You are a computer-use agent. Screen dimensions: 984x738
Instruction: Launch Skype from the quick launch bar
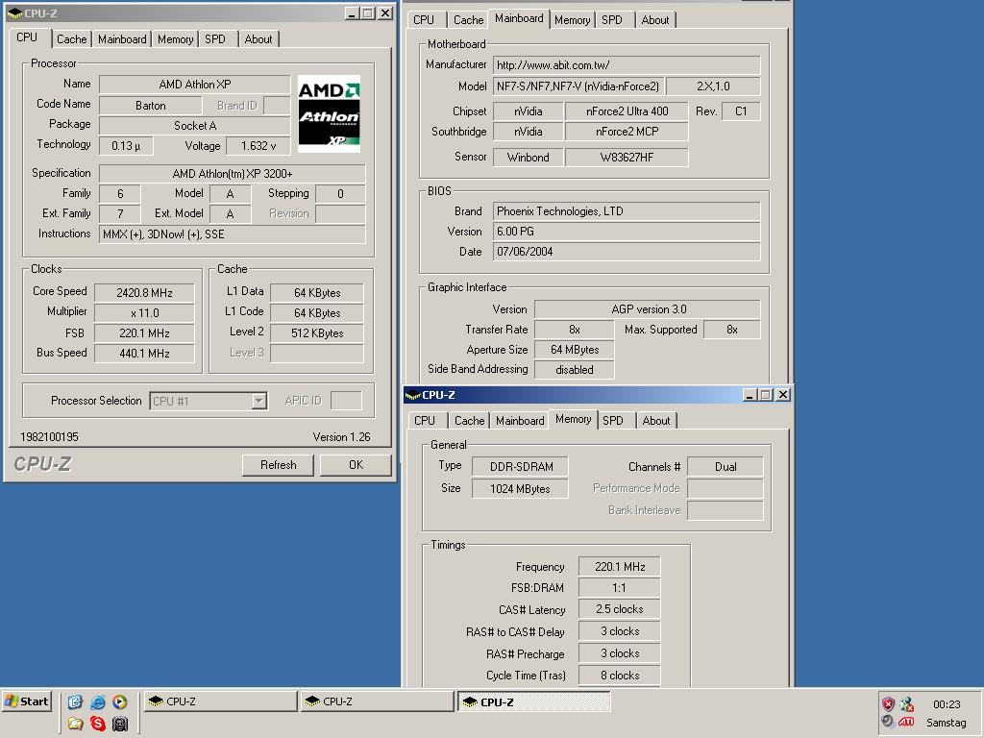pyautogui.click(x=98, y=724)
